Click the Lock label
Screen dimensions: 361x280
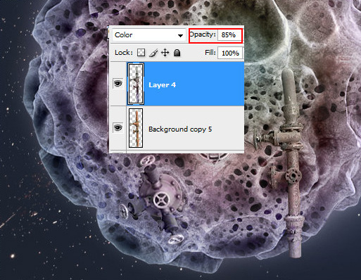tap(124, 53)
